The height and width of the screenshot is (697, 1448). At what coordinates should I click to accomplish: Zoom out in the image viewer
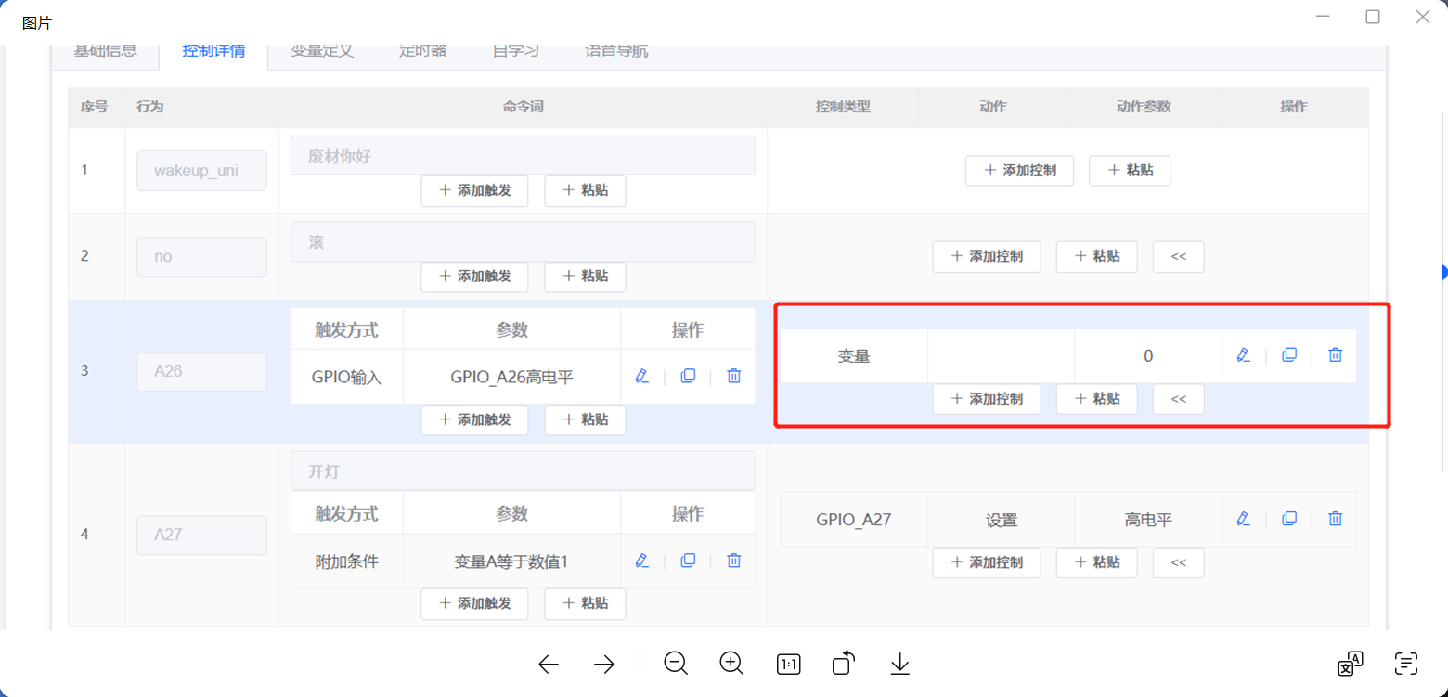point(676,664)
